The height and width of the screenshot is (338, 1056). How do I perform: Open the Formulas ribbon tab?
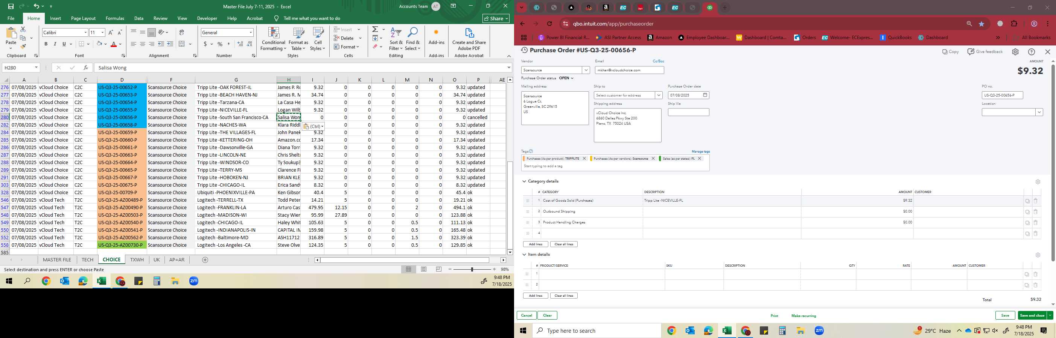click(x=115, y=18)
